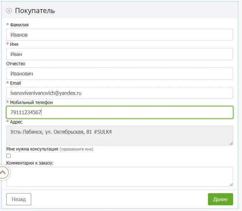The image size is (242, 211).
Task: Click the step 4 circle icon
Action: click(x=9, y=11)
